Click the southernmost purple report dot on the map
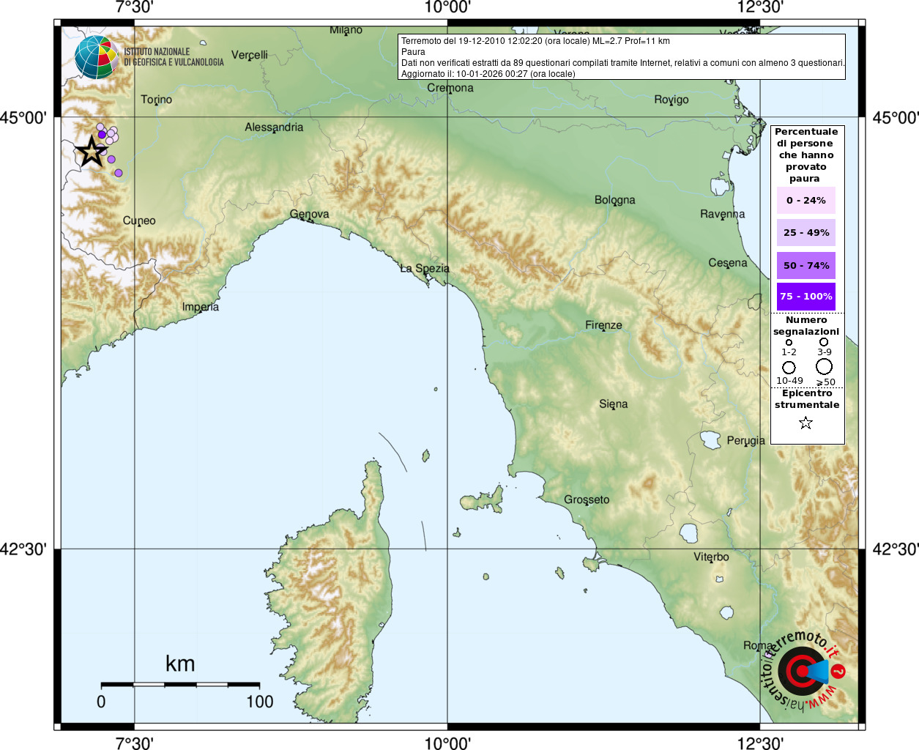This screenshot has height=750, width=919. click(119, 174)
